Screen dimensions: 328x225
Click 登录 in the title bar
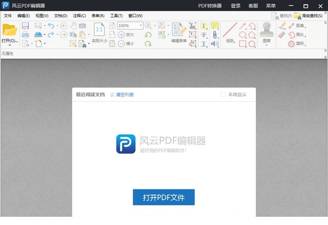tap(236, 6)
